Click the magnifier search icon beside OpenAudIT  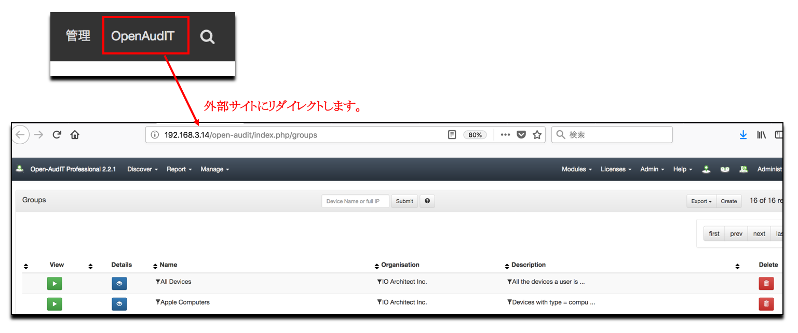click(x=208, y=37)
